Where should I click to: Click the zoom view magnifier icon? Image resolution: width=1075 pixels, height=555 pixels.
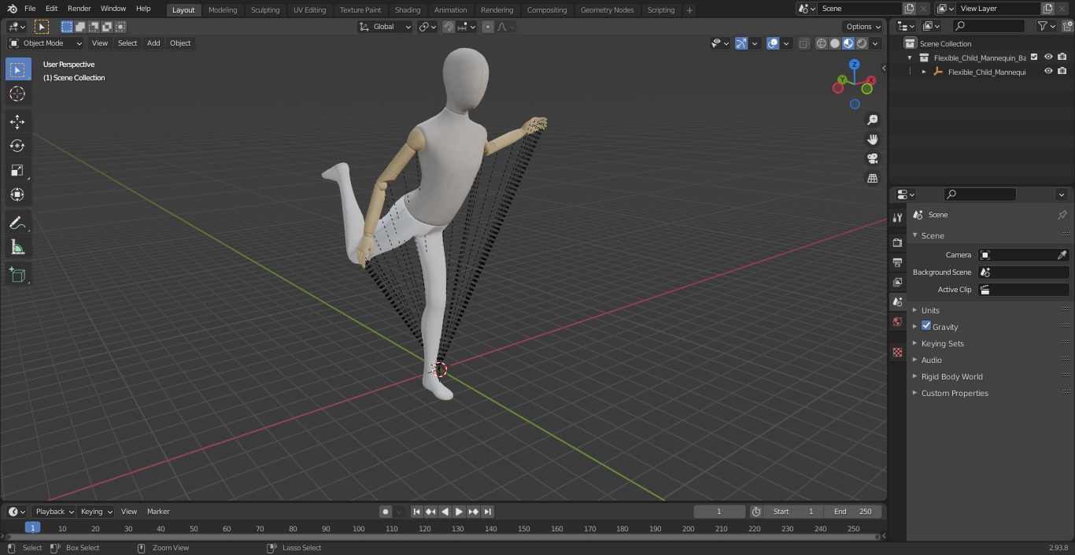pos(872,120)
